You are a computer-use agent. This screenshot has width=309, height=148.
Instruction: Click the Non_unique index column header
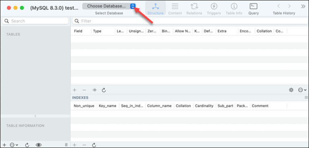click(x=84, y=106)
